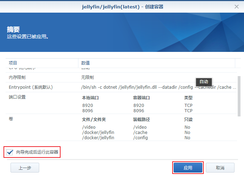Click the 应用 button

tap(188, 168)
